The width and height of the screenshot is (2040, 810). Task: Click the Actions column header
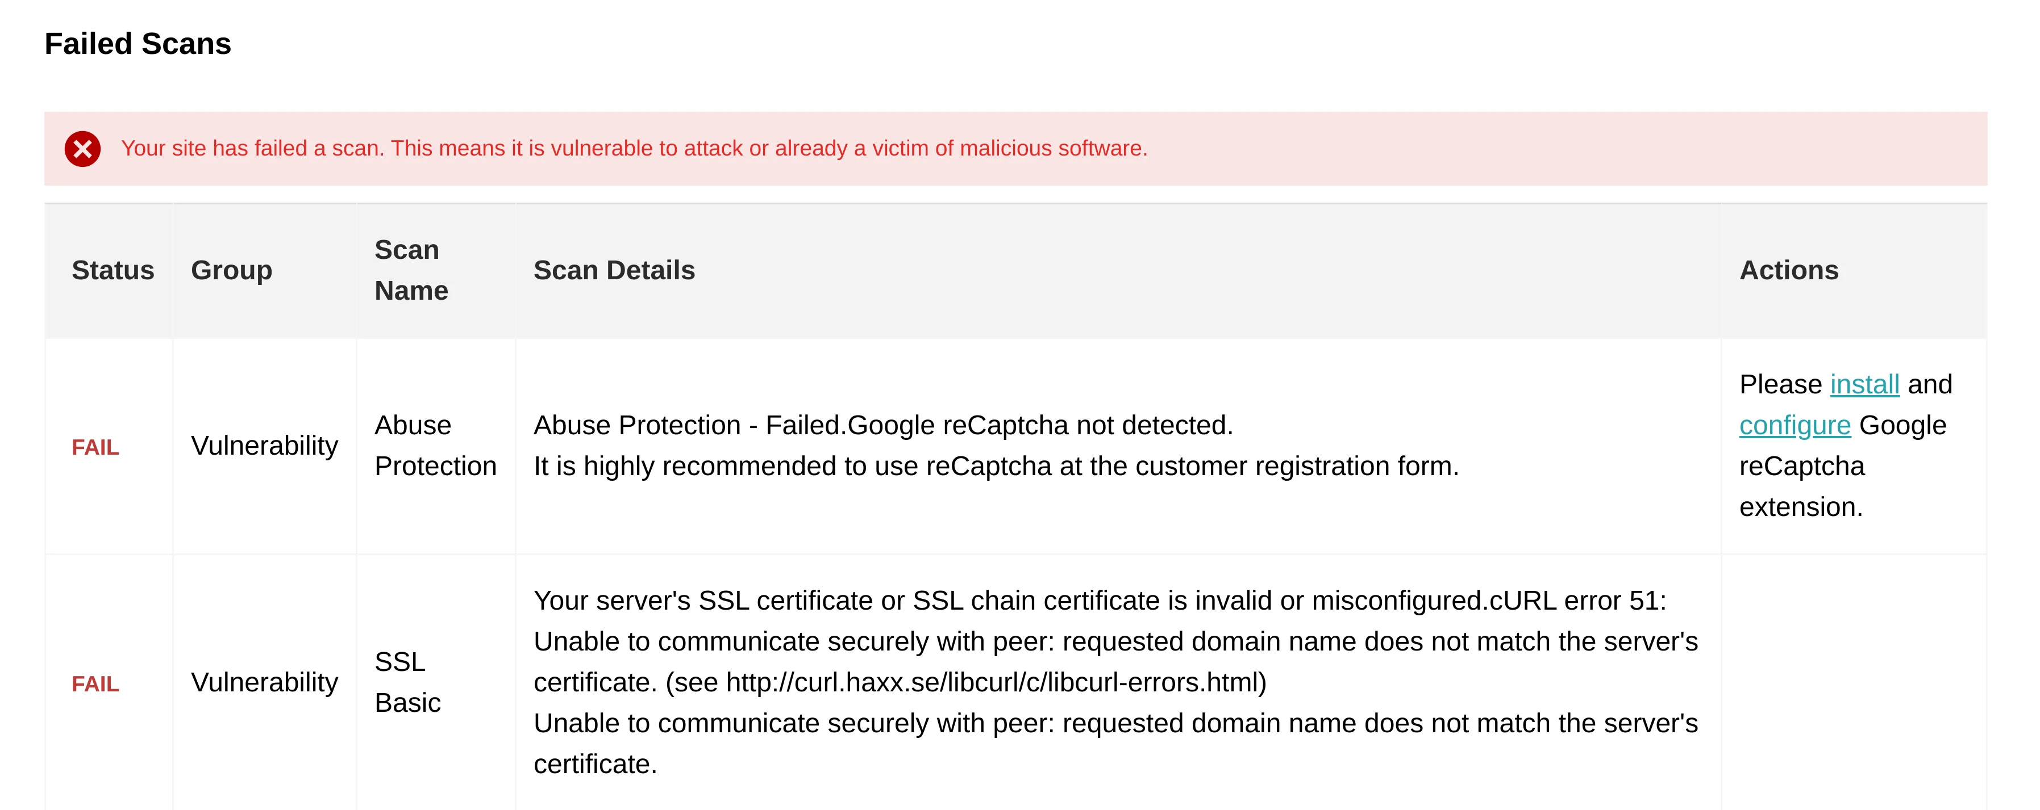point(1788,271)
